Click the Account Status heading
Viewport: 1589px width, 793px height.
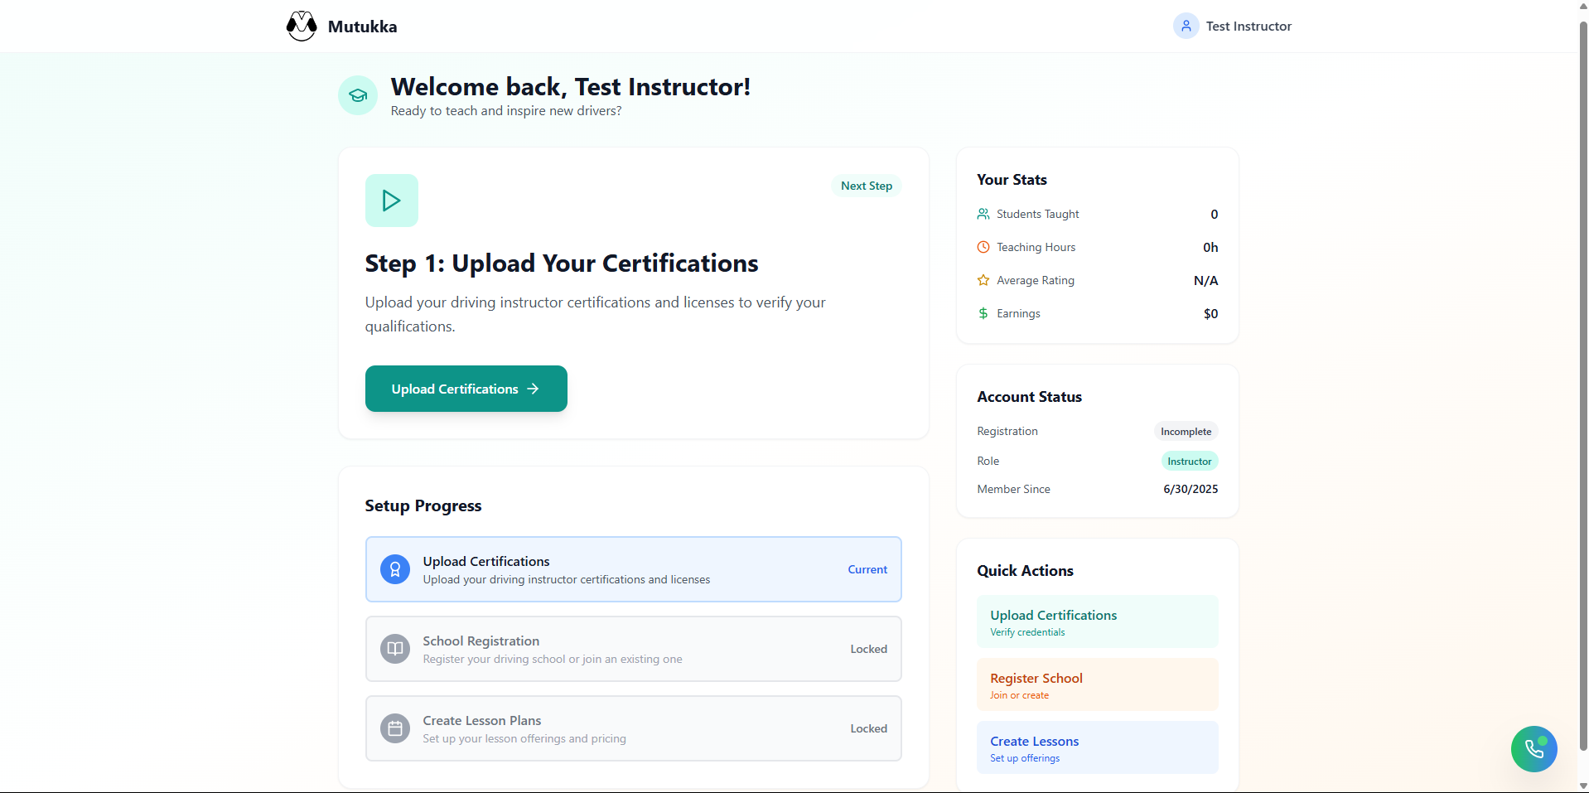(1029, 397)
